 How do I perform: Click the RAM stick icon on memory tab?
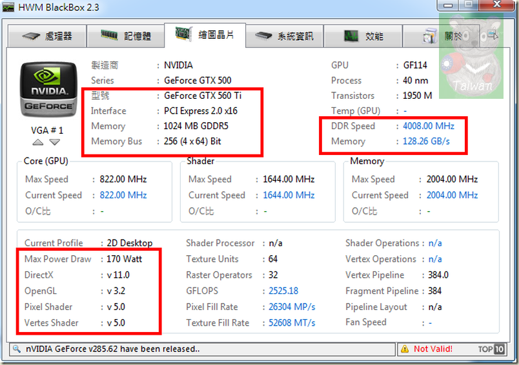coord(109,35)
